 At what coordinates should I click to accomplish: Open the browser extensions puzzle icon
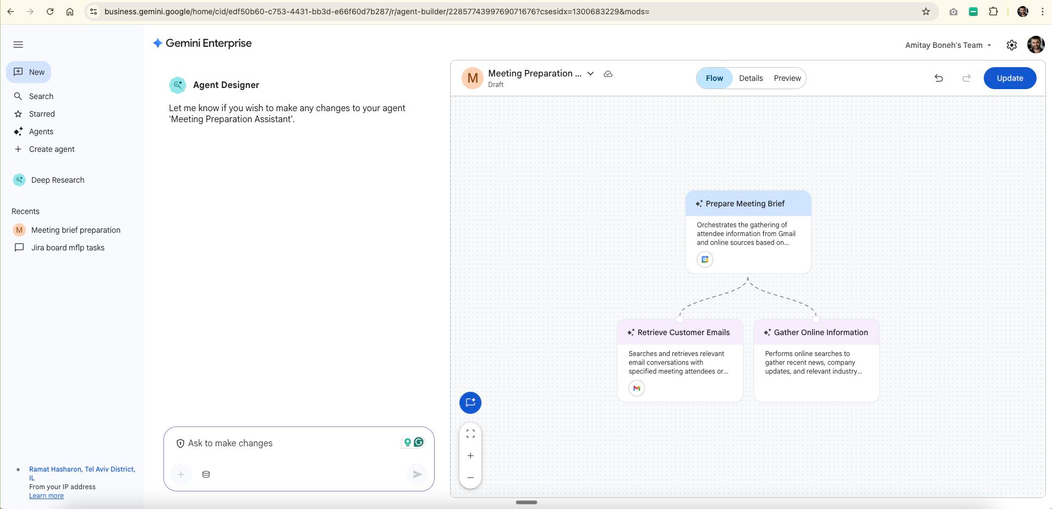coord(993,12)
